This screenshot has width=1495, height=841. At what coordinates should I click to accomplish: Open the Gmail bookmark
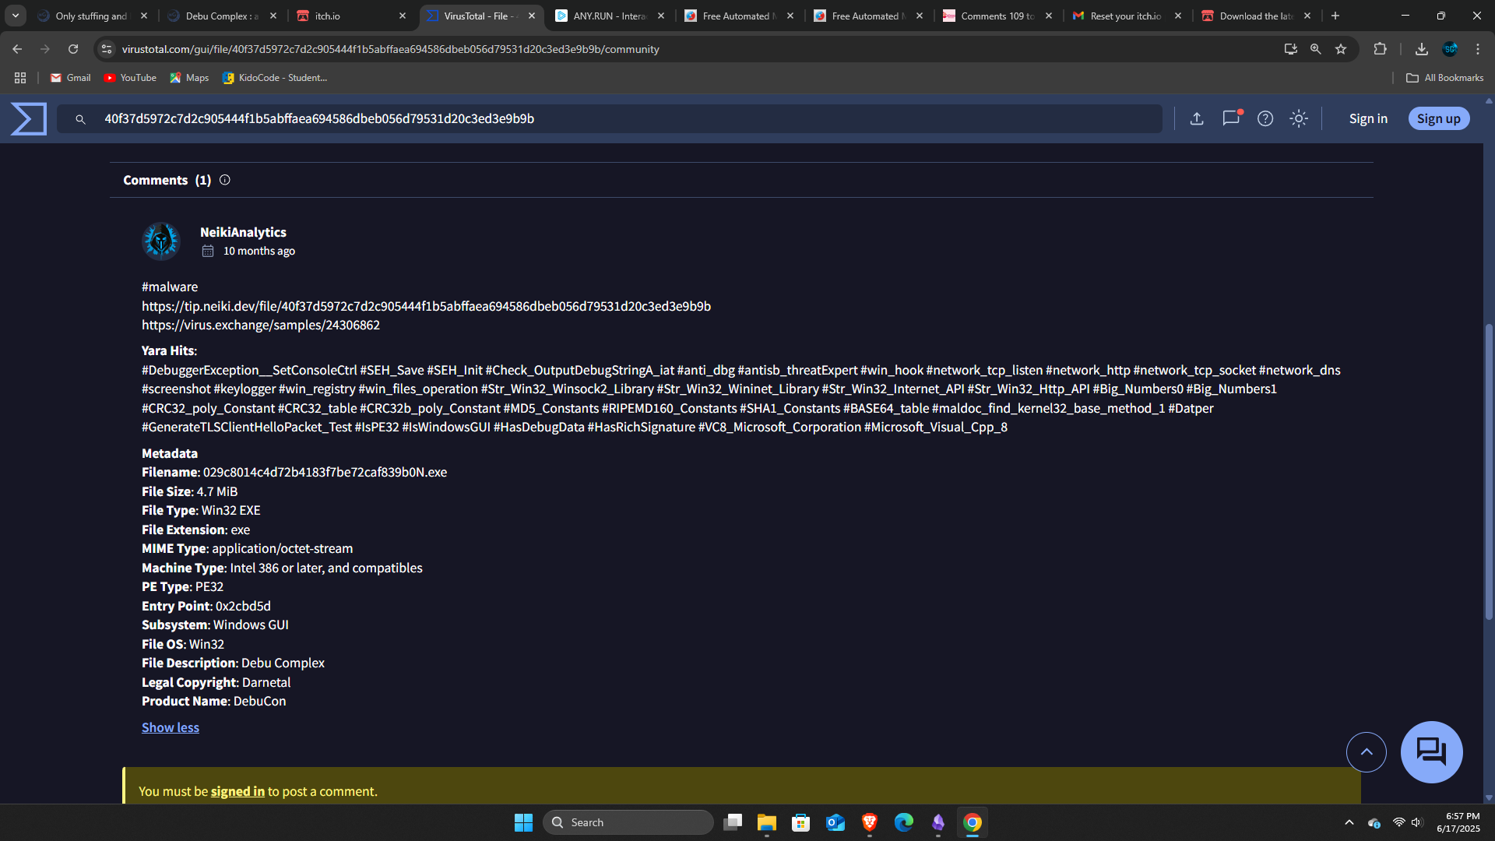(x=70, y=78)
